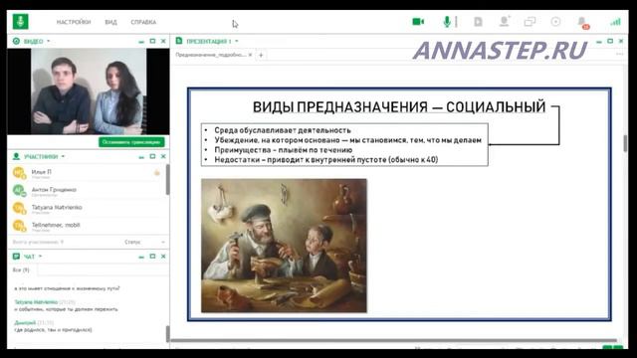The image size is (637, 358).
Task: Click the connection signal strength icon
Action: click(615, 22)
